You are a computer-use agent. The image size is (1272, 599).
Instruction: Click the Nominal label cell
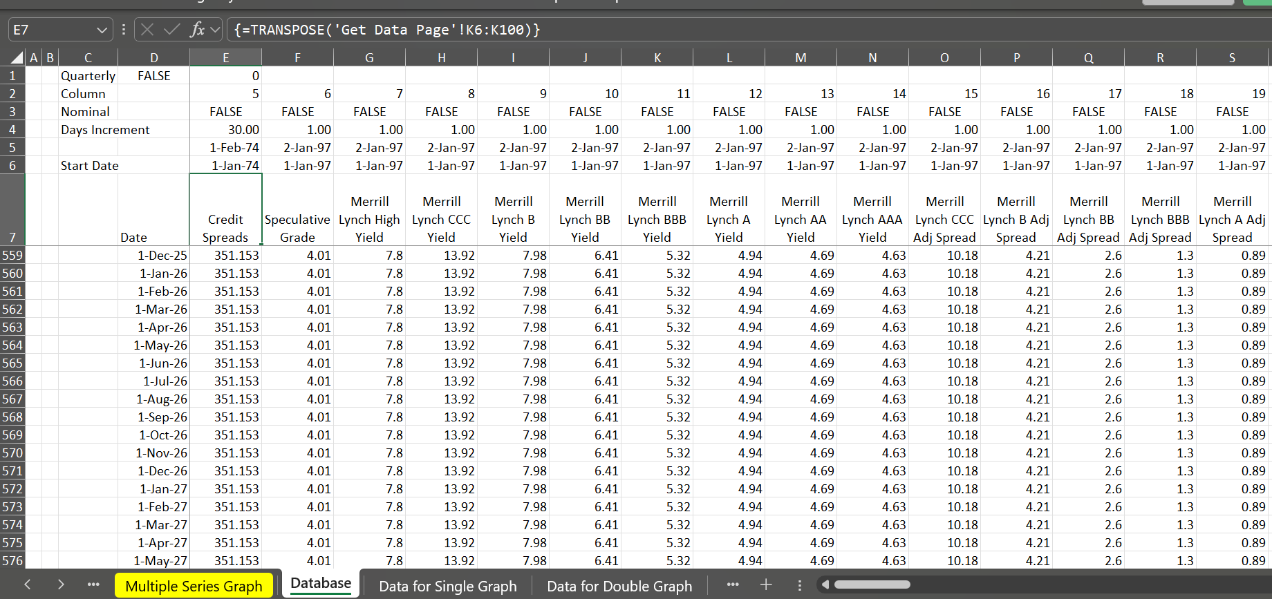tap(88, 111)
